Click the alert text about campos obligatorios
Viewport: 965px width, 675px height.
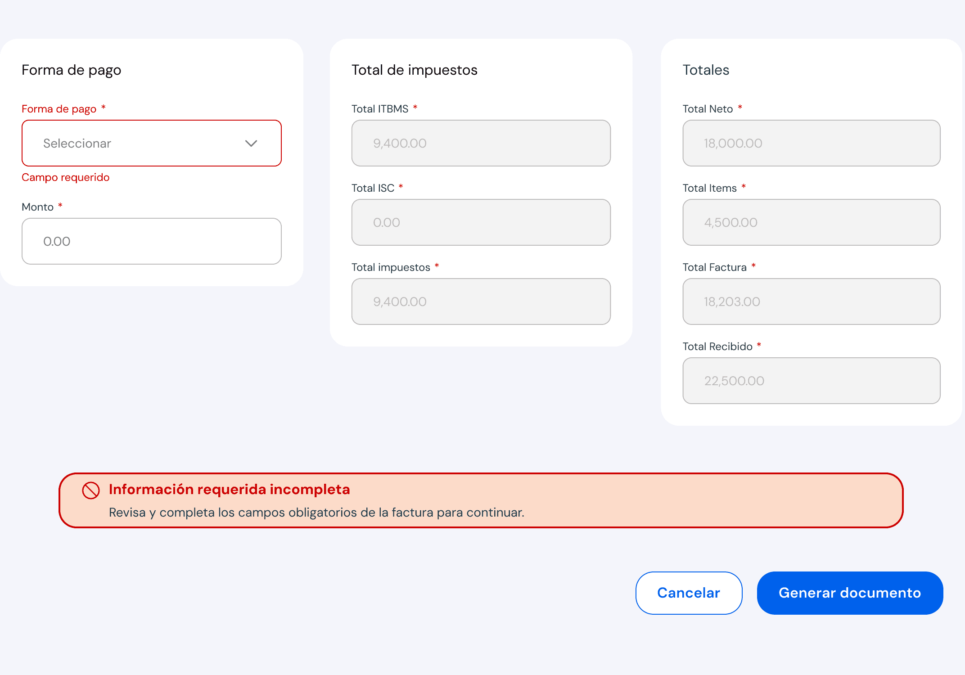coord(316,513)
